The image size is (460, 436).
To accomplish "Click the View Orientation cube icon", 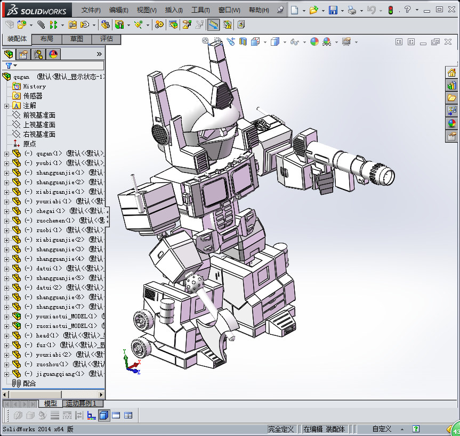I will pos(255,42).
